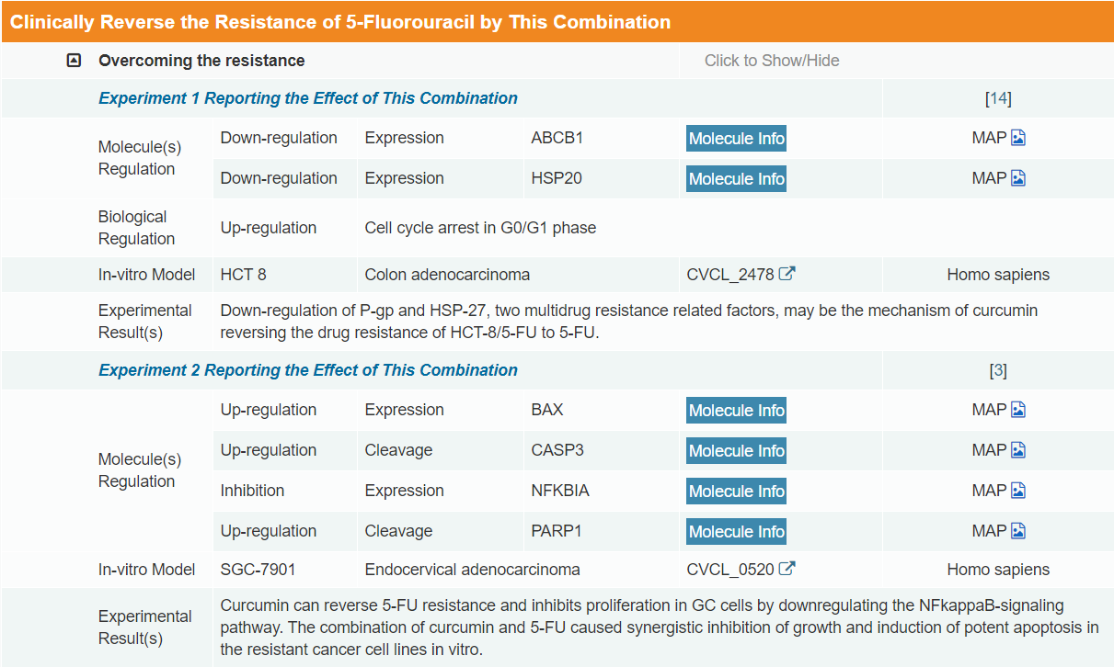Click the Experiment 2 Reporting heading
This screenshot has width=1114, height=667.
coord(308,370)
